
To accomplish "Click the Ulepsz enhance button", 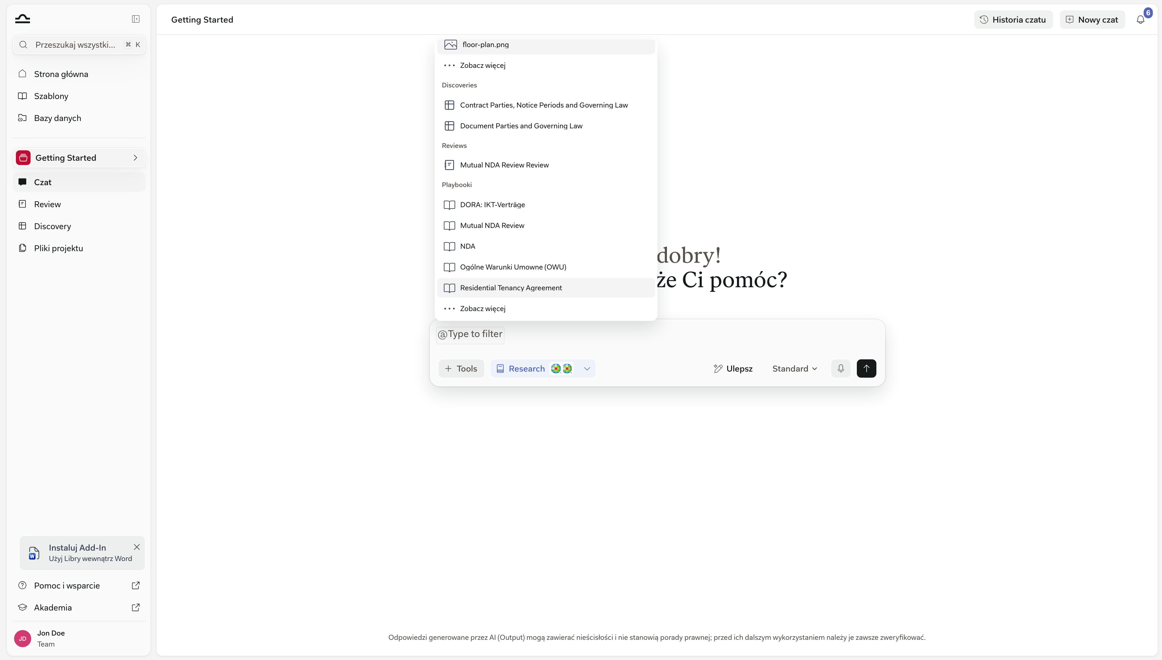I will pos(733,369).
